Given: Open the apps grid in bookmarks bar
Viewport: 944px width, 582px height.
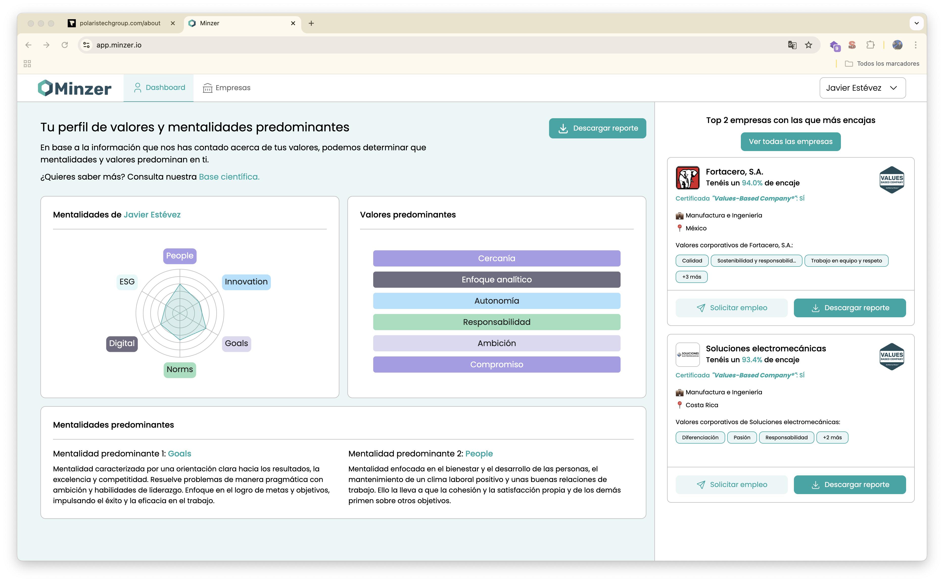Looking at the screenshot, I should [27, 63].
